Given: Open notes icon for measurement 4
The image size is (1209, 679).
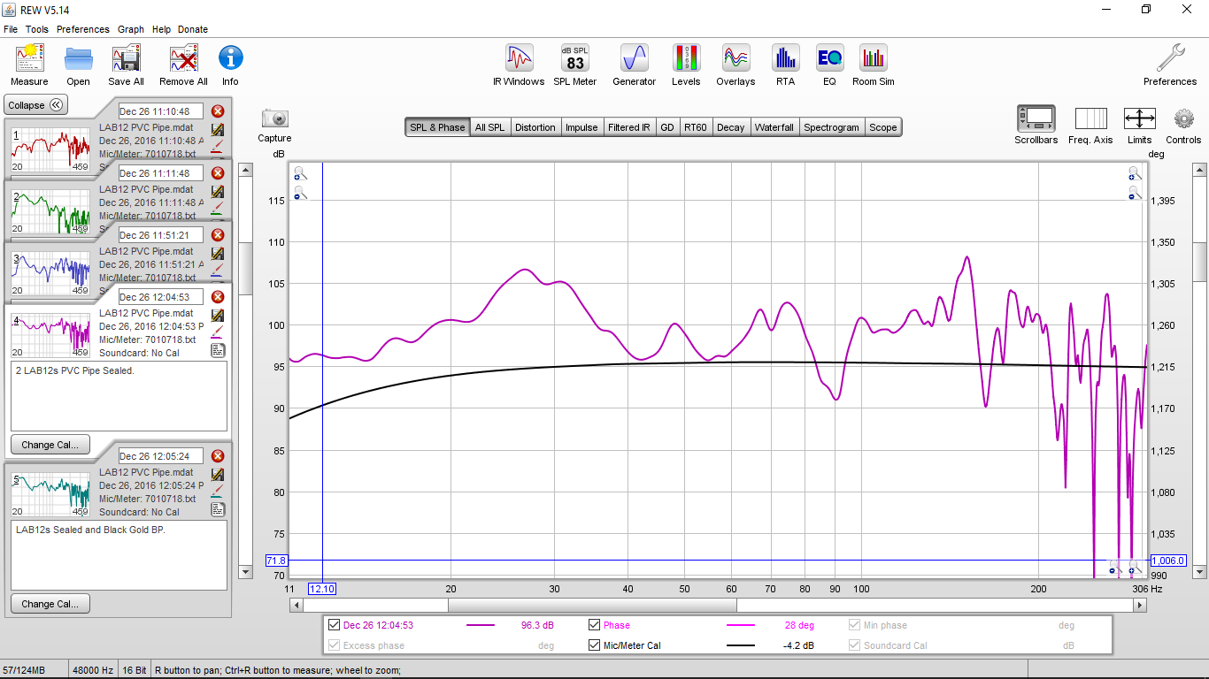Looking at the screenshot, I should click(218, 351).
